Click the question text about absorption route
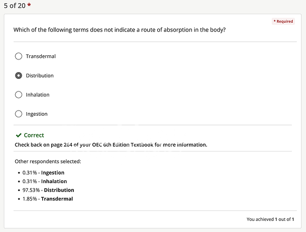 119,30
